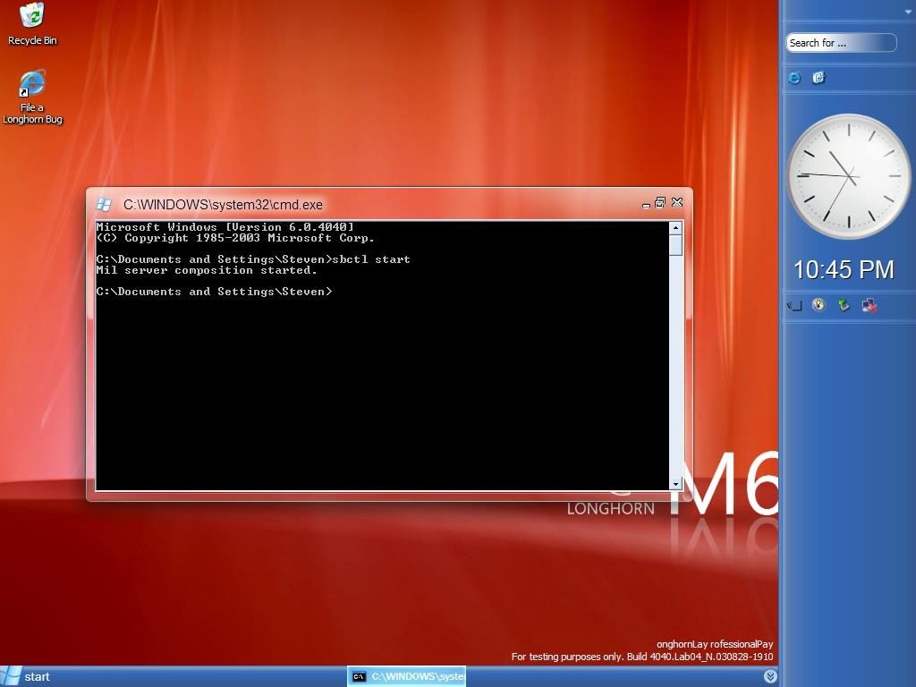Maximize the cmd.exe window
Image resolution: width=916 pixels, height=687 pixels.
pyautogui.click(x=660, y=202)
